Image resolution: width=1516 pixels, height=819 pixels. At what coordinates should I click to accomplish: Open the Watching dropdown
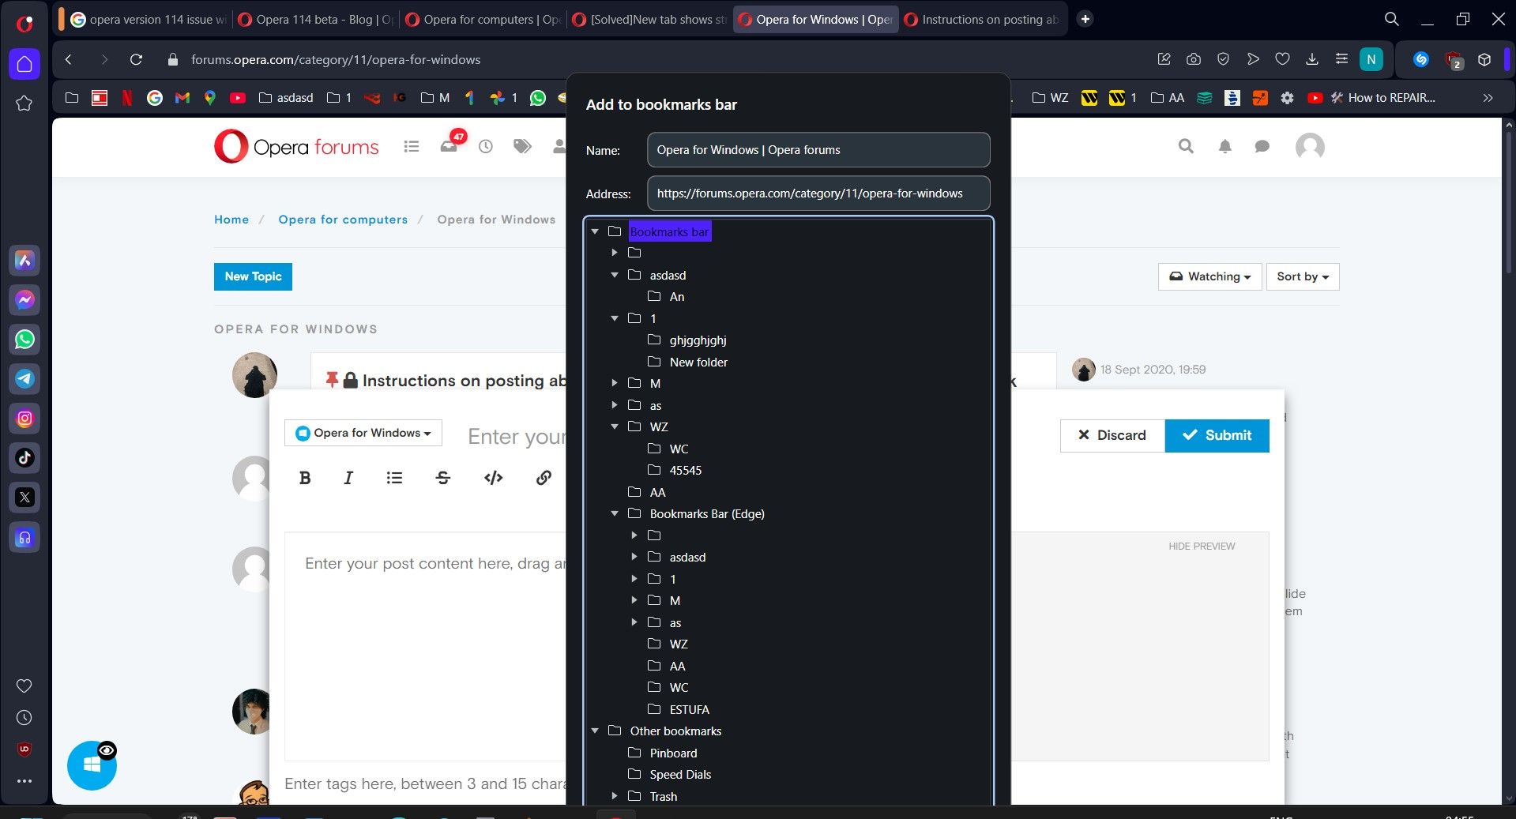(1209, 276)
